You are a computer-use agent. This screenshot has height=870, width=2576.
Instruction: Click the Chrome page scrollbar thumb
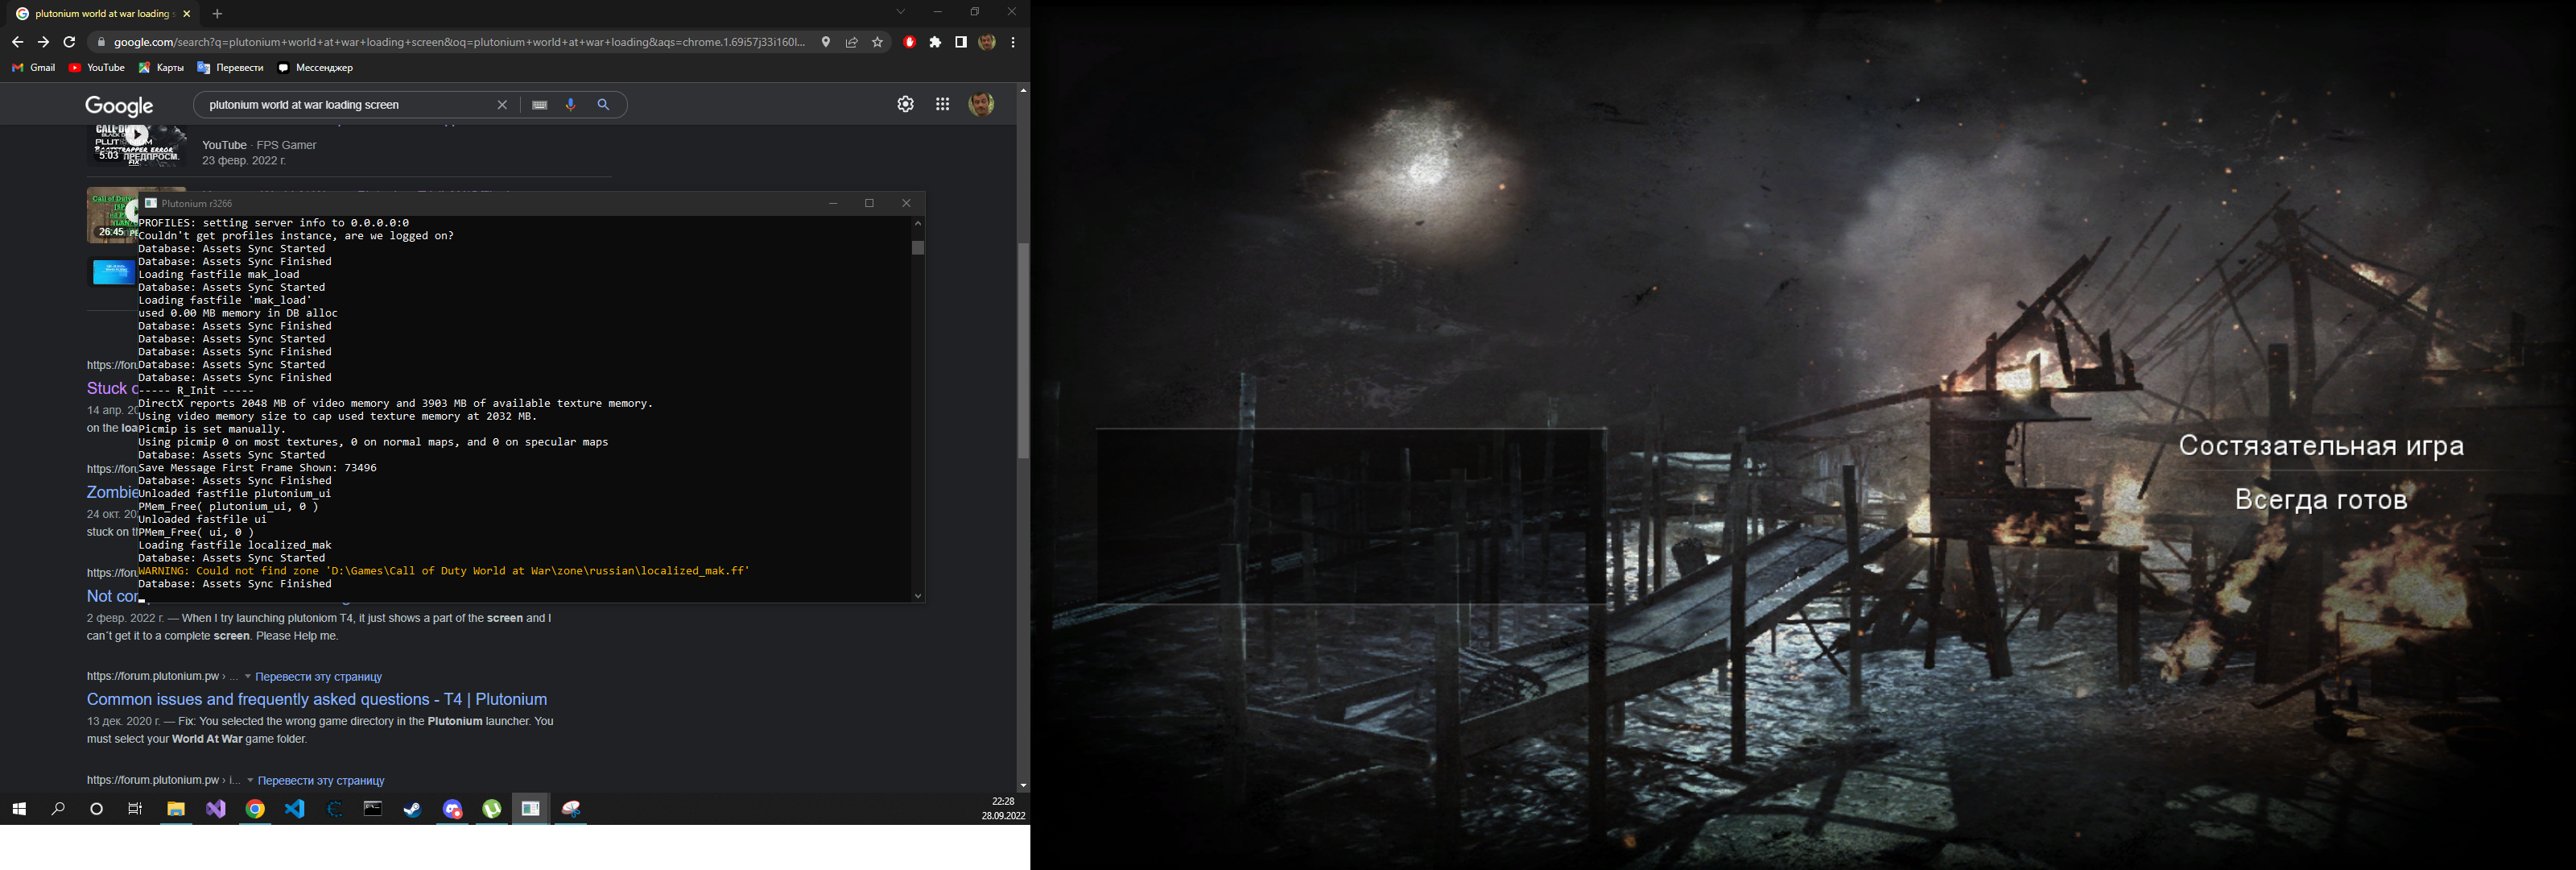pos(1023,350)
